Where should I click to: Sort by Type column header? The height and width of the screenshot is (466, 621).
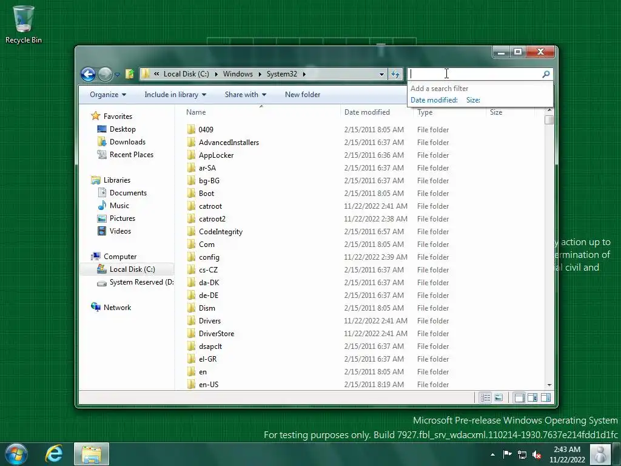click(x=449, y=112)
